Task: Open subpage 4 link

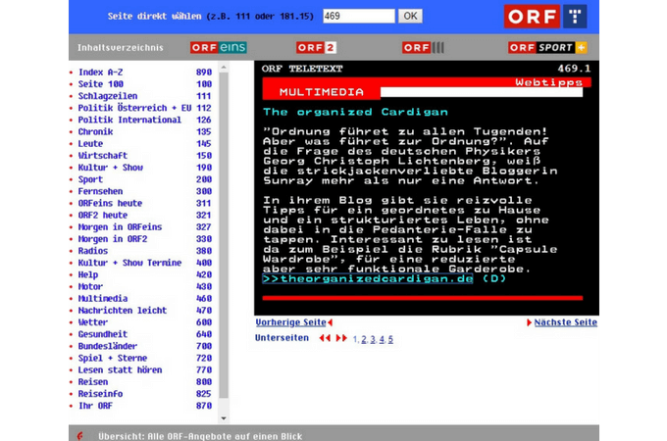Action: pyautogui.click(x=382, y=339)
